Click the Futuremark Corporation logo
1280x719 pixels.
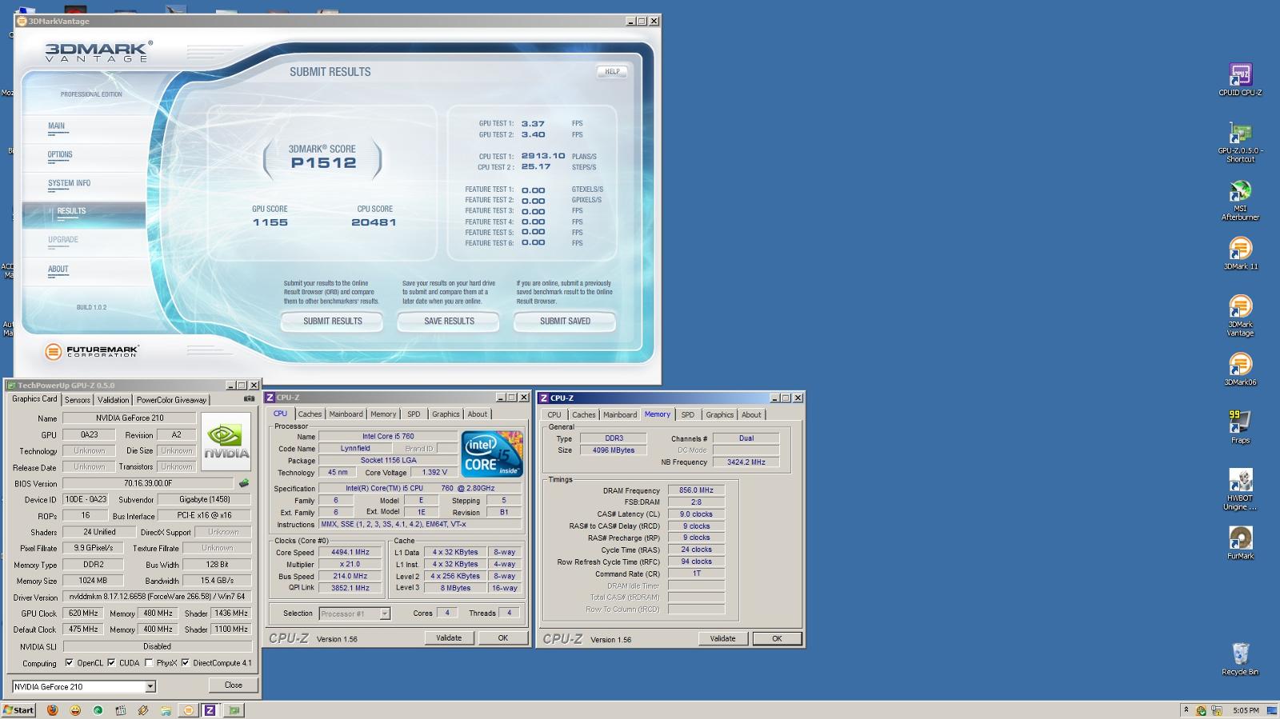point(91,351)
